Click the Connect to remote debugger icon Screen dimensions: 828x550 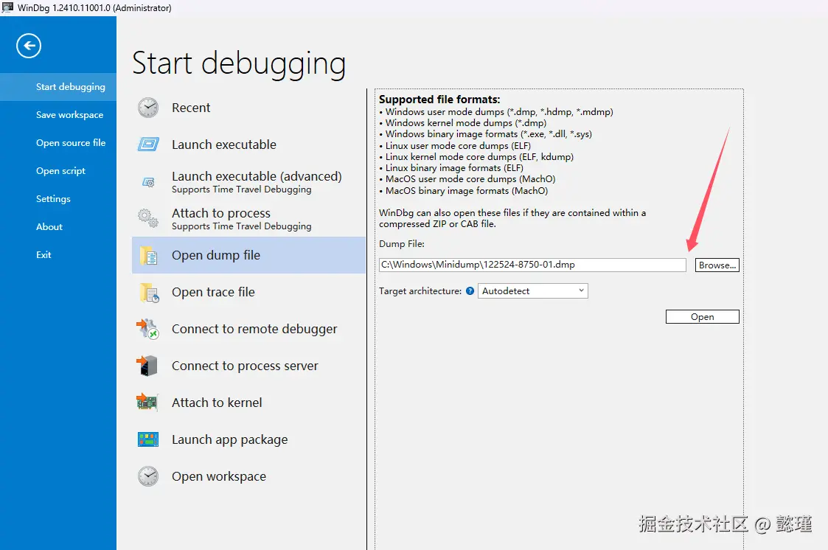148,329
